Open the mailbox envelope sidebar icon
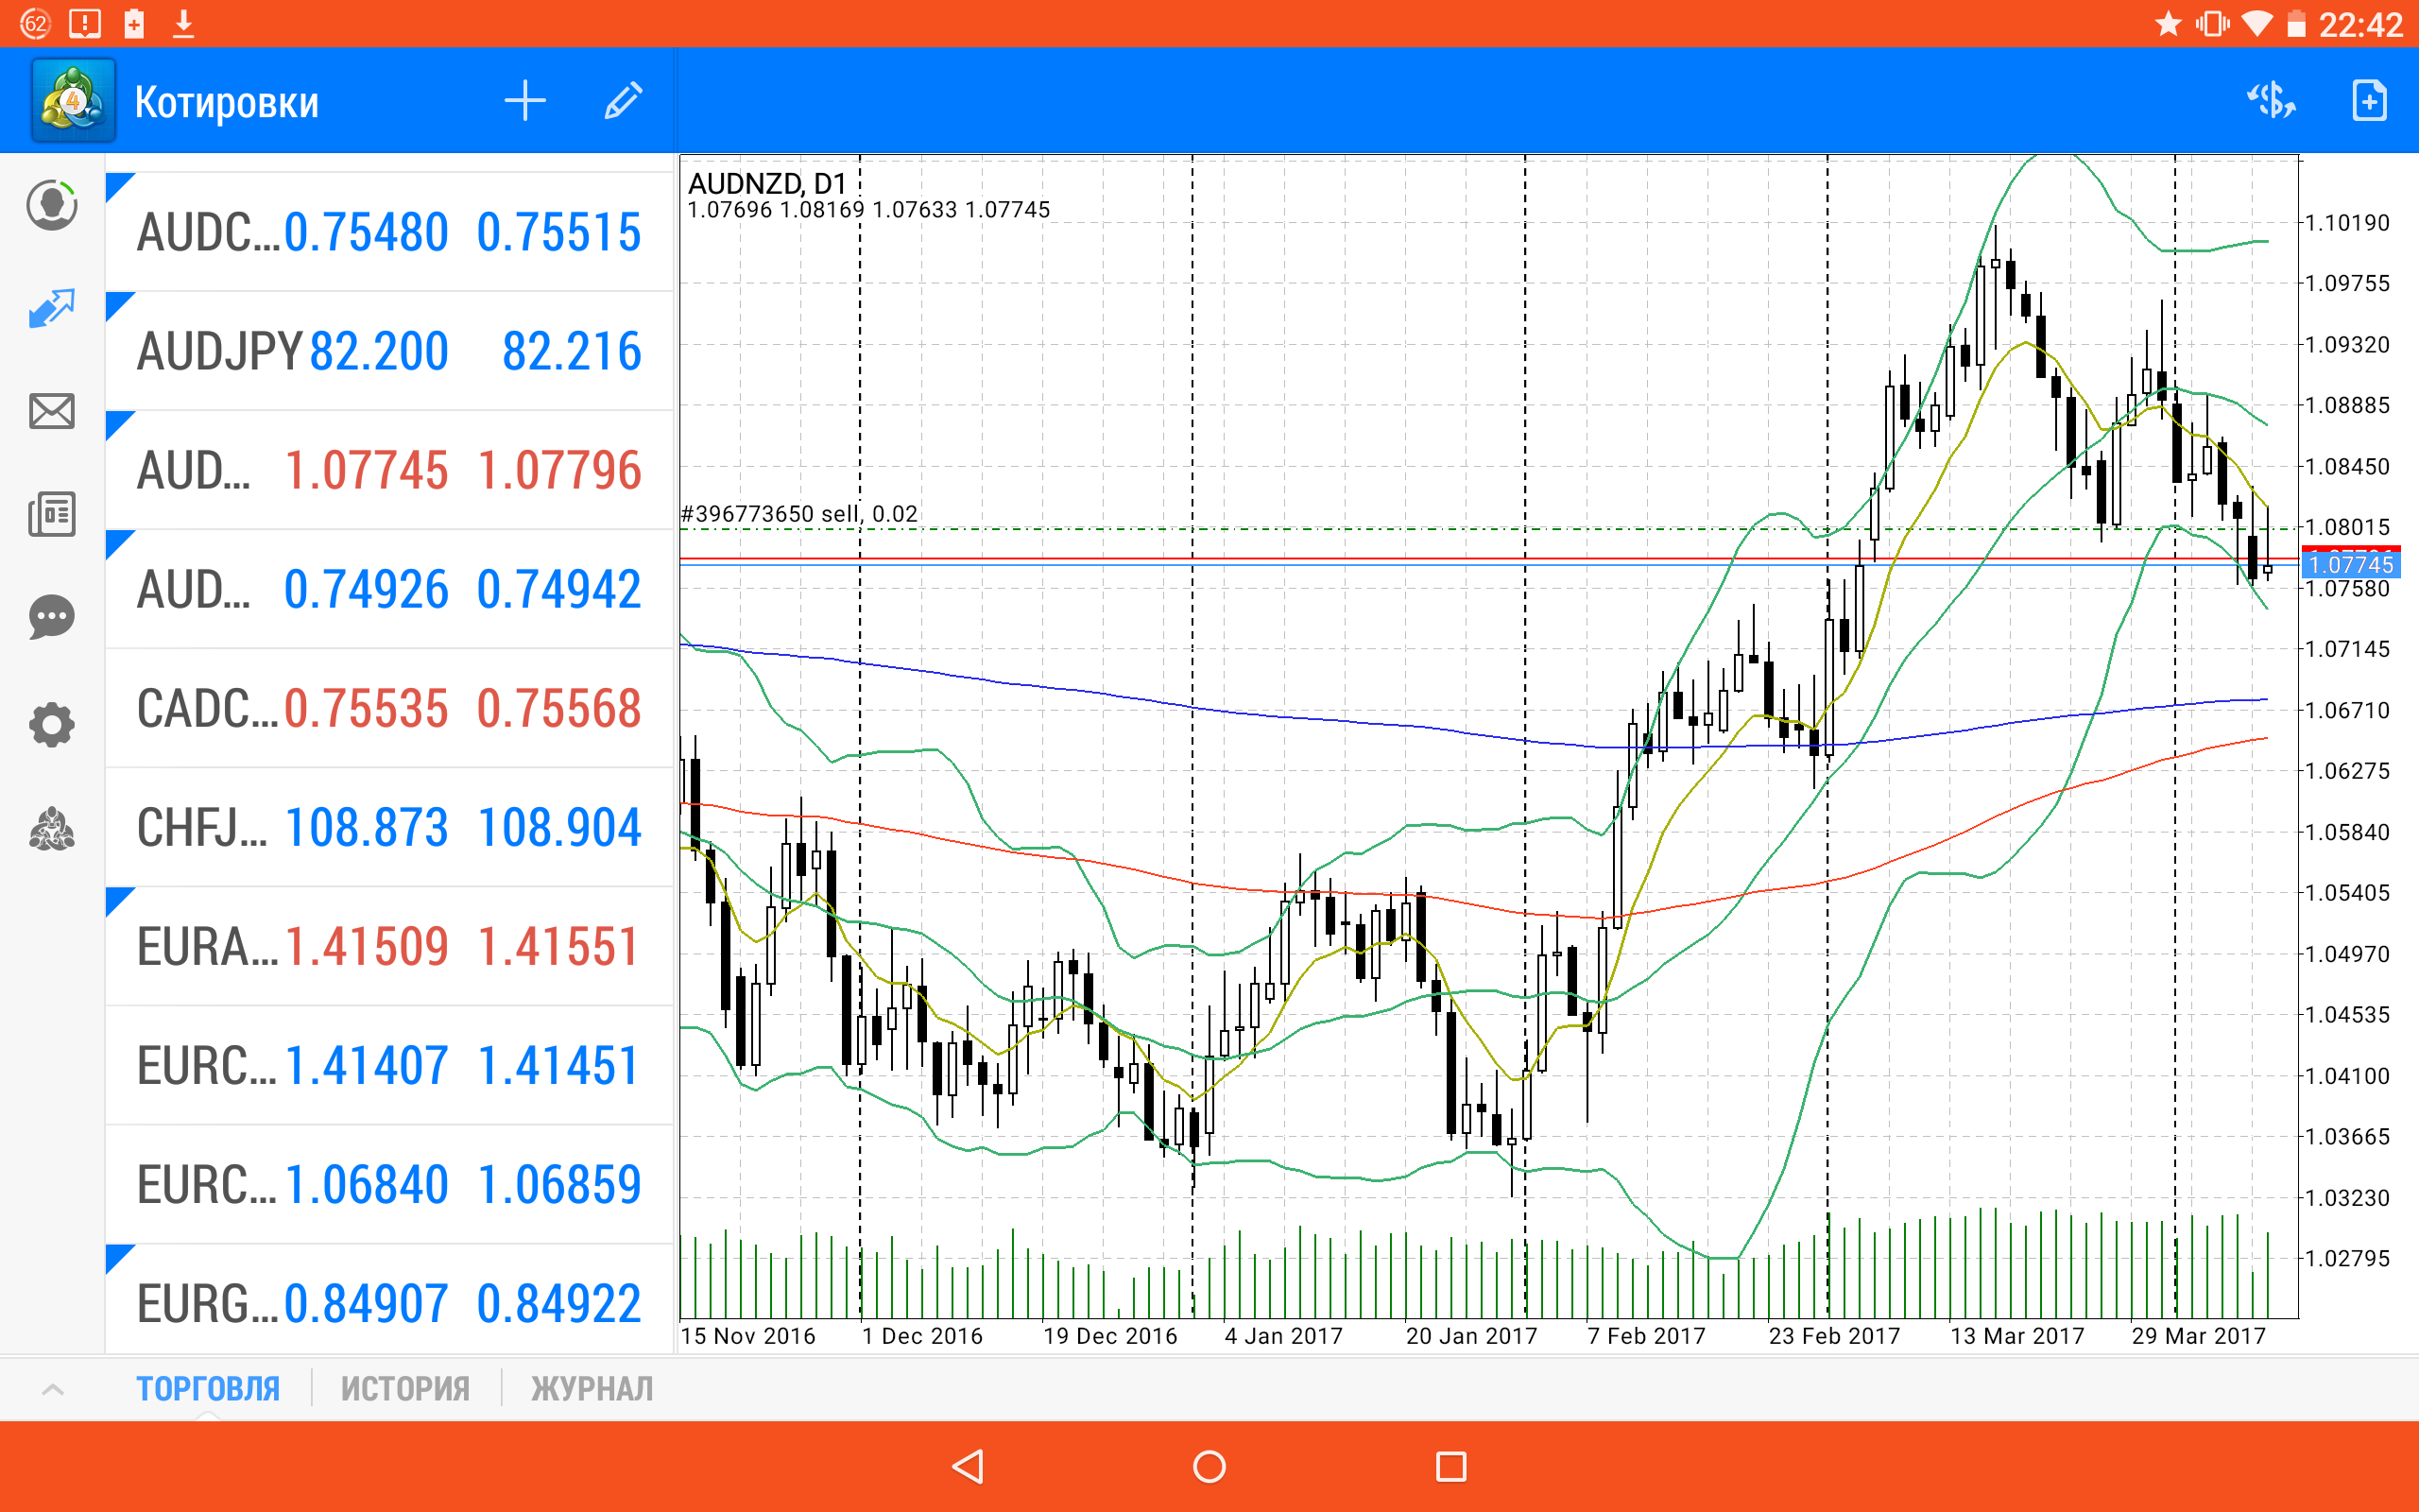The width and height of the screenshot is (2419, 1512). [x=52, y=411]
